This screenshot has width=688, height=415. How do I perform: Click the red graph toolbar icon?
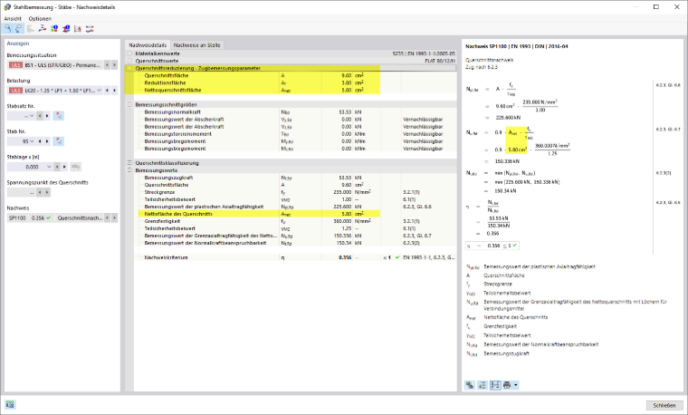pos(78,29)
